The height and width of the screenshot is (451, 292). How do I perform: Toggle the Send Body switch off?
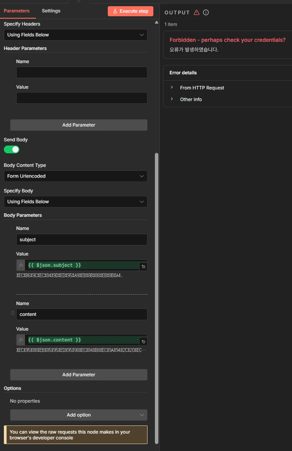pyautogui.click(x=12, y=149)
